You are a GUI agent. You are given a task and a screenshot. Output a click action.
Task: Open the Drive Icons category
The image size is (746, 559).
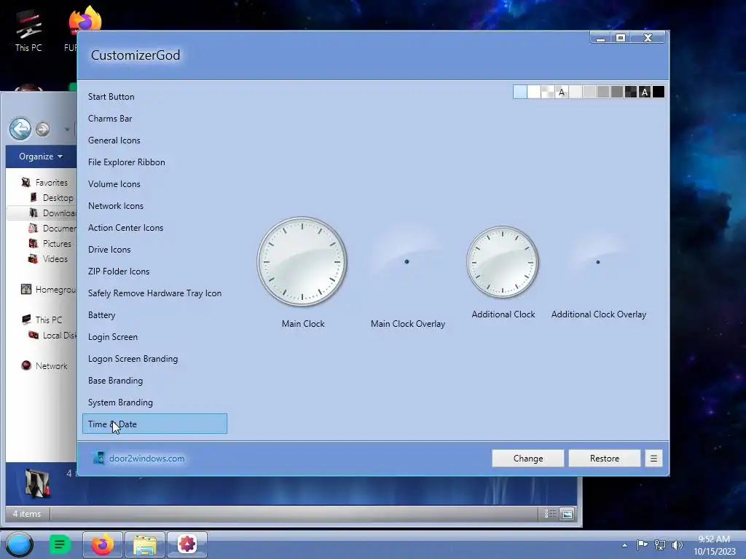154,250
